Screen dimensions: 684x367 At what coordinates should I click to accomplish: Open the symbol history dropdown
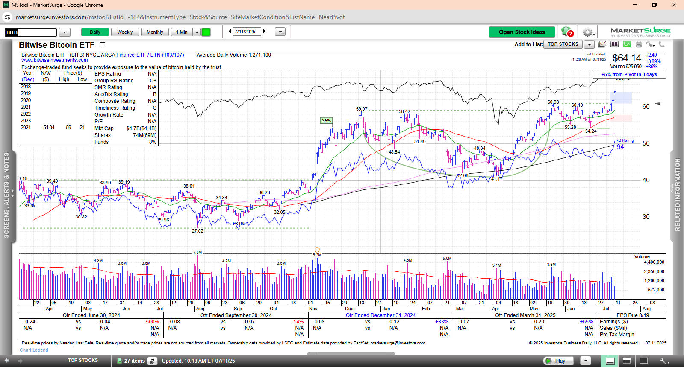[x=65, y=32]
